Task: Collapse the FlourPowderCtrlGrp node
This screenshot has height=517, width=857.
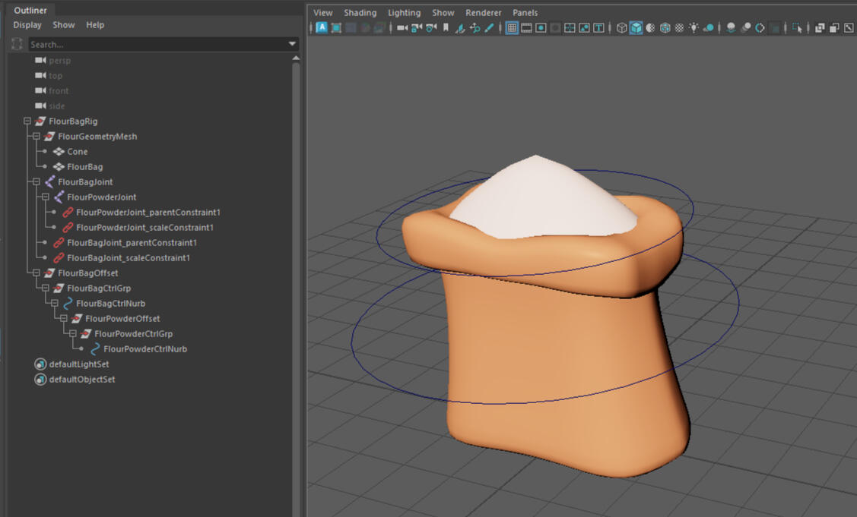Action: click(73, 333)
